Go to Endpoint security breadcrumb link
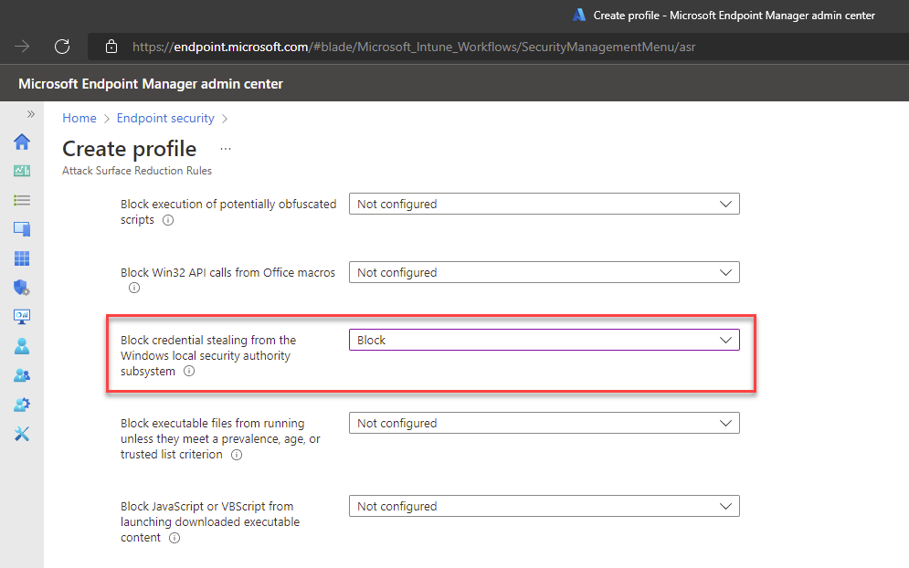Viewport: 909px width, 568px height. (165, 118)
